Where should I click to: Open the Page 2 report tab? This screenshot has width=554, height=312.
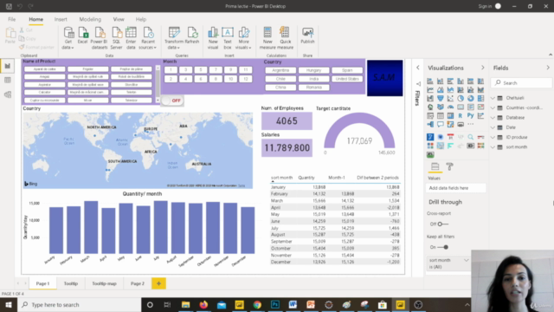coord(138,283)
